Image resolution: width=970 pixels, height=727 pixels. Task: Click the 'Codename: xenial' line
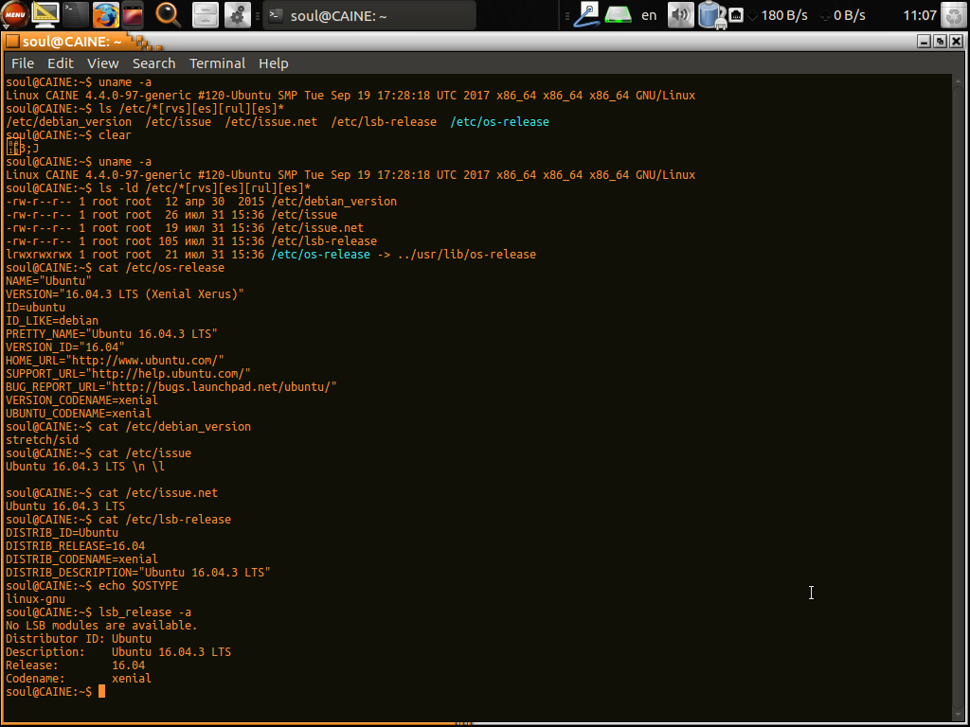79,678
